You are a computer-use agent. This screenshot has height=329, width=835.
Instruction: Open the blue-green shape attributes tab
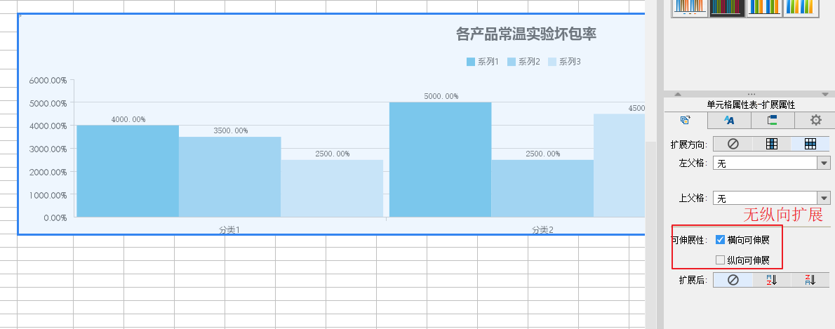[x=772, y=121]
